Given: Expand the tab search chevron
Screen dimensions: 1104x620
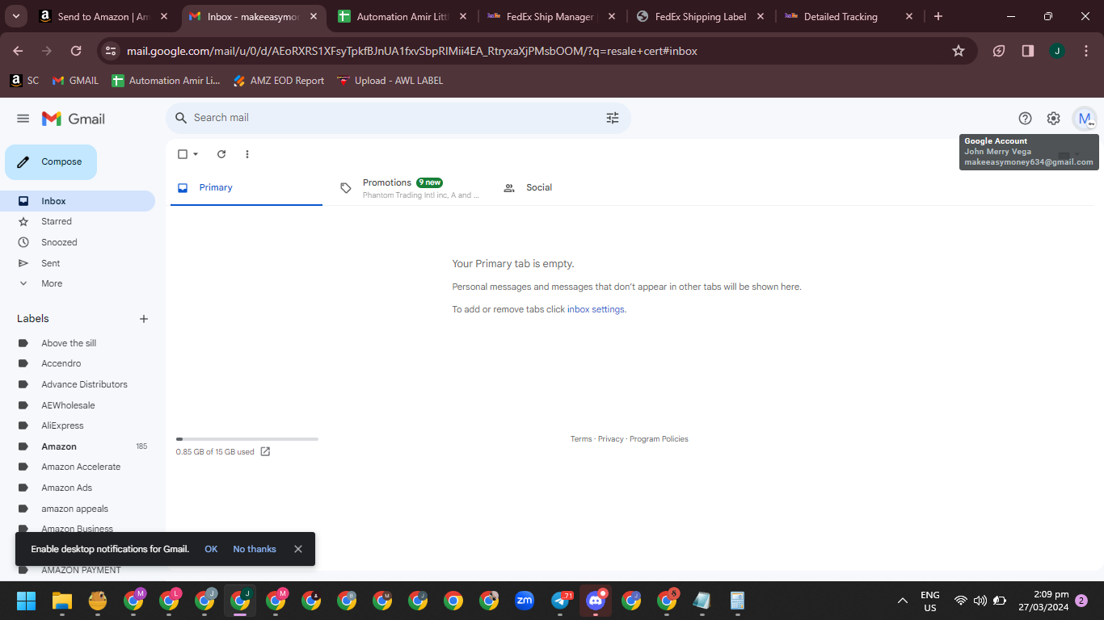Looking at the screenshot, I should tap(16, 16).
